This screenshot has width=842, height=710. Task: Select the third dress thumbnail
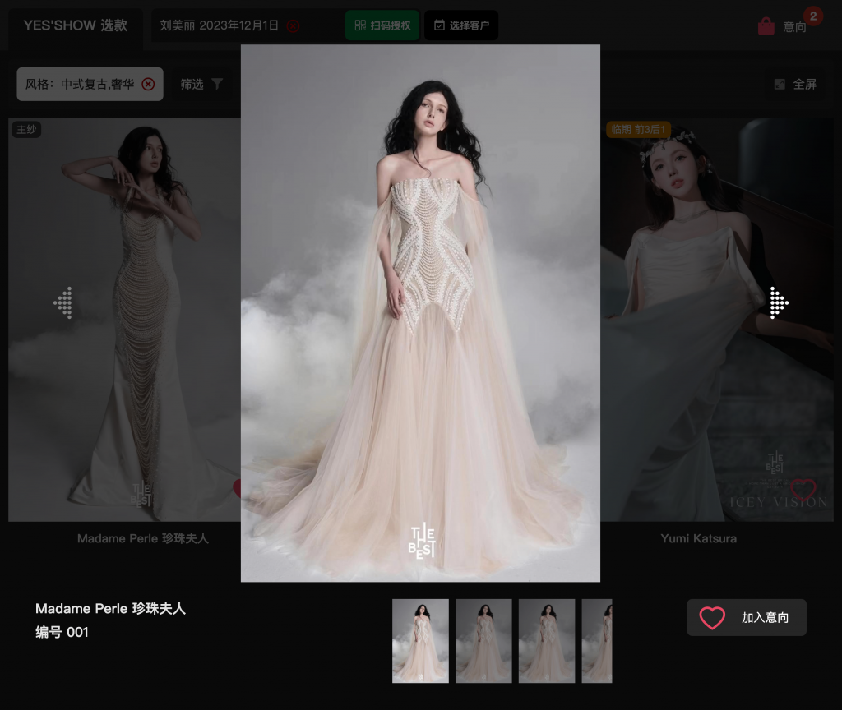coord(547,641)
